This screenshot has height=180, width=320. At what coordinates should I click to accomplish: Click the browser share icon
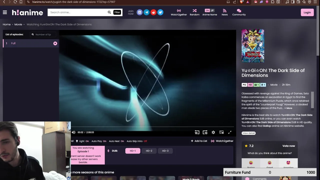tap(234, 2)
